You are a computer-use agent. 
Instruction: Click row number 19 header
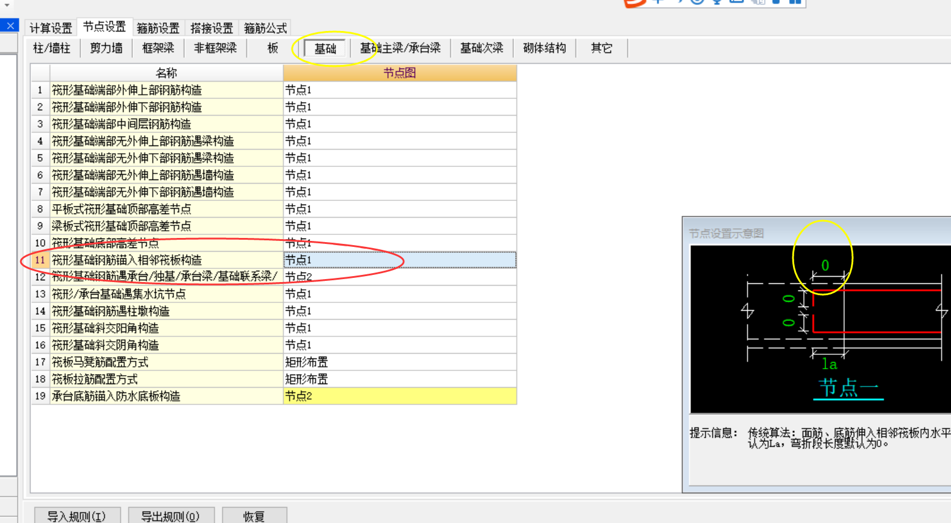point(40,396)
